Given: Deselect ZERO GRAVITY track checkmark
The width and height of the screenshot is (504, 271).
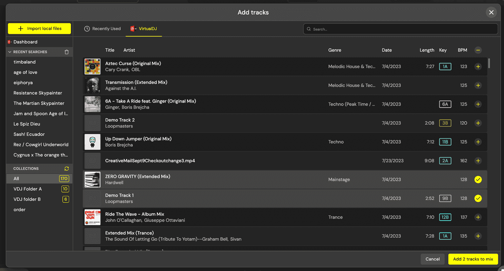Looking at the screenshot, I should 478,180.
